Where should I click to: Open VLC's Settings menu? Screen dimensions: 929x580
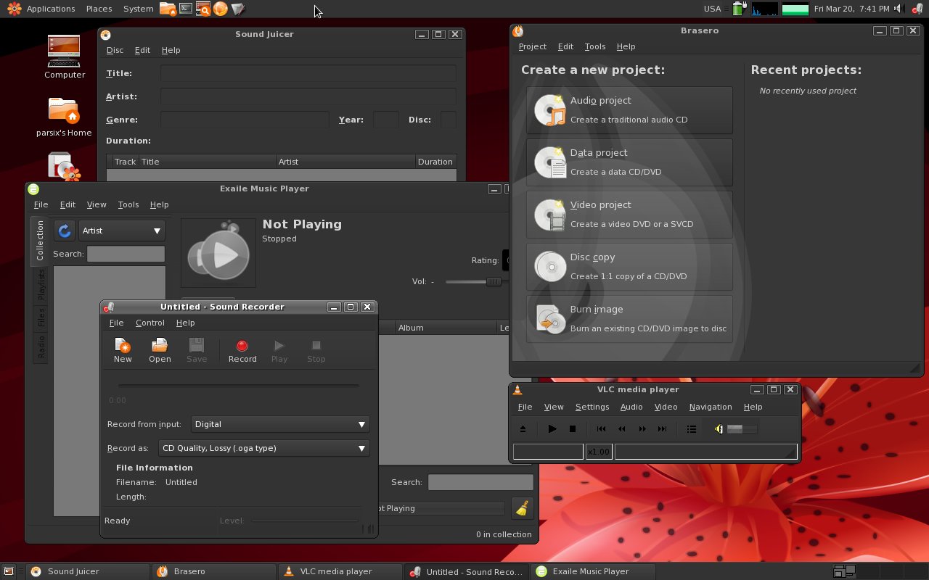click(592, 407)
